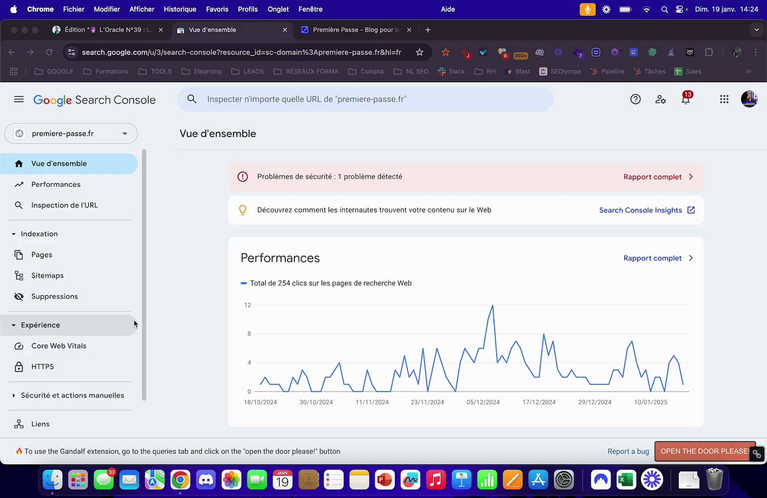The image size is (767, 498).
Task: Open the Trash in the Dock
Action: click(x=714, y=479)
